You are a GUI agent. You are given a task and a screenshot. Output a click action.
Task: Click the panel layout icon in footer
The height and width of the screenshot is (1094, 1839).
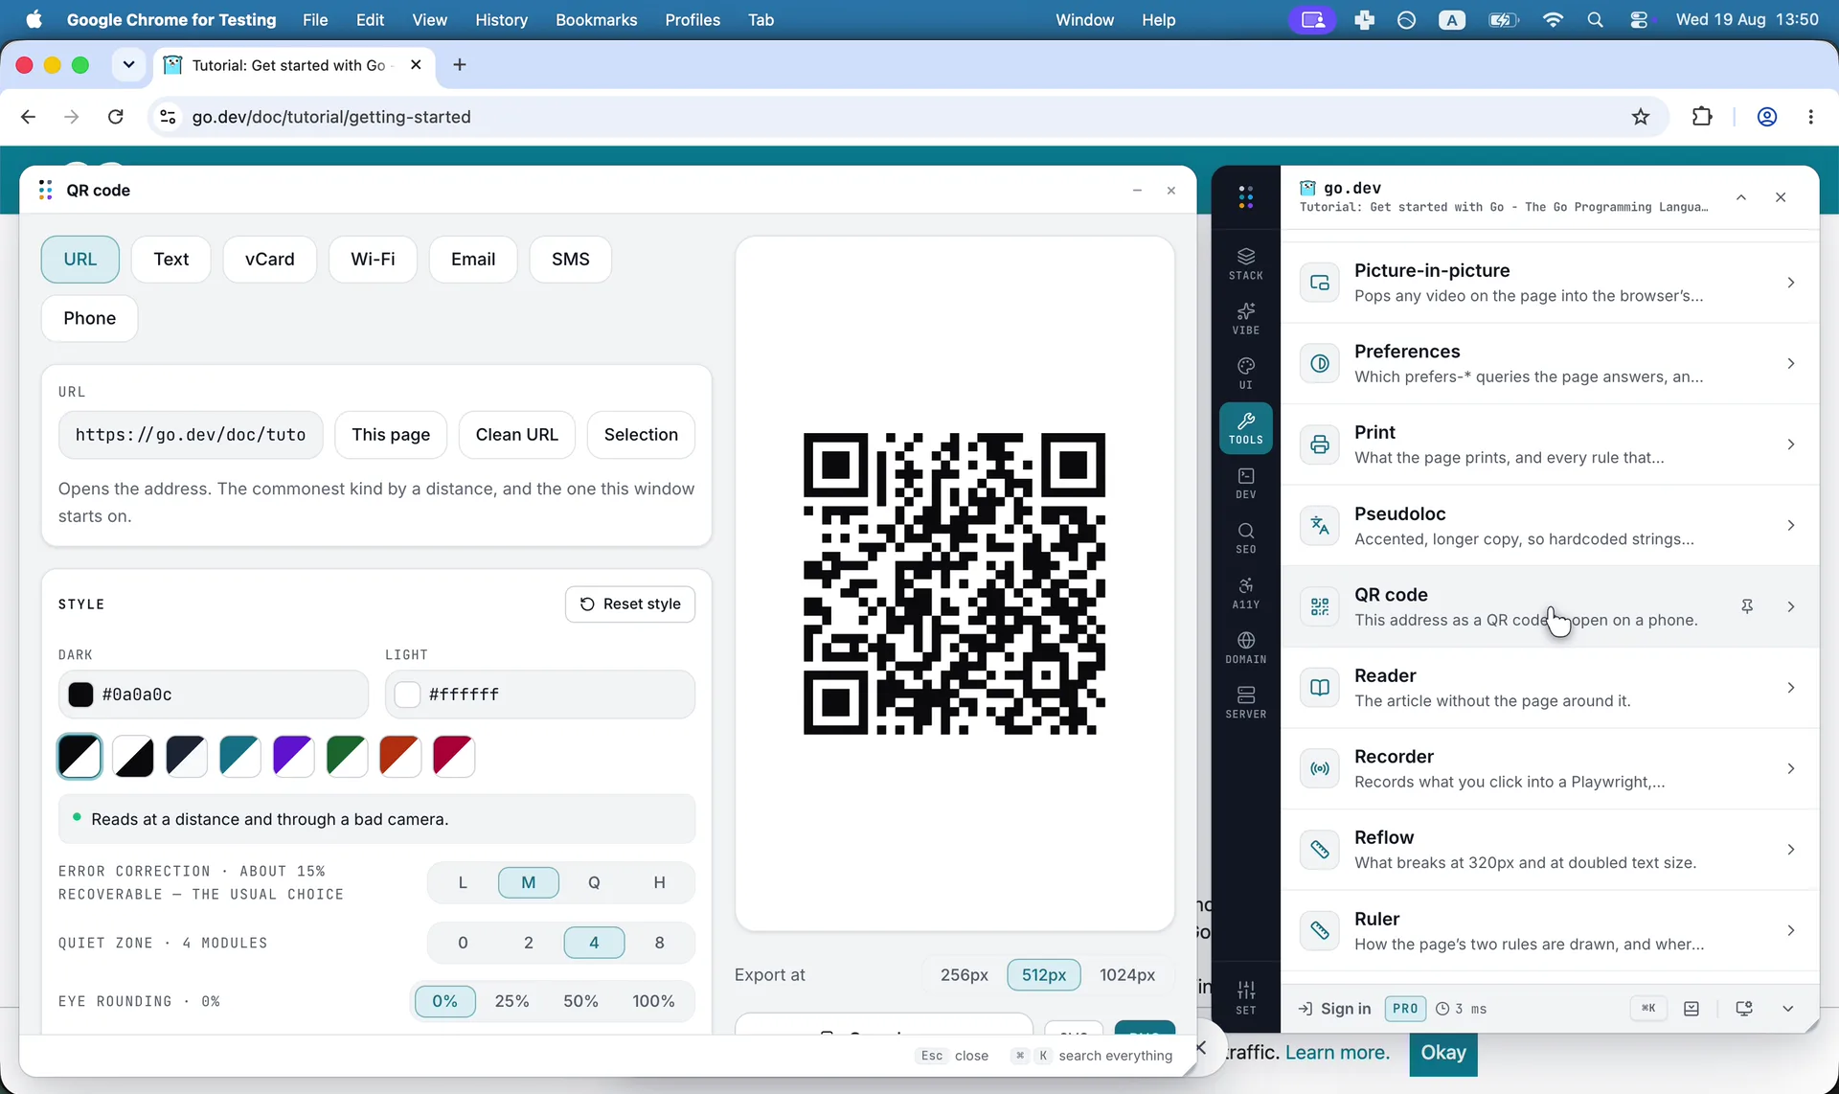1691,1008
